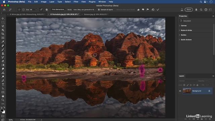215x121 pixels.
Task: Toggle Sample all layers checkbox
Action: point(99,10)
